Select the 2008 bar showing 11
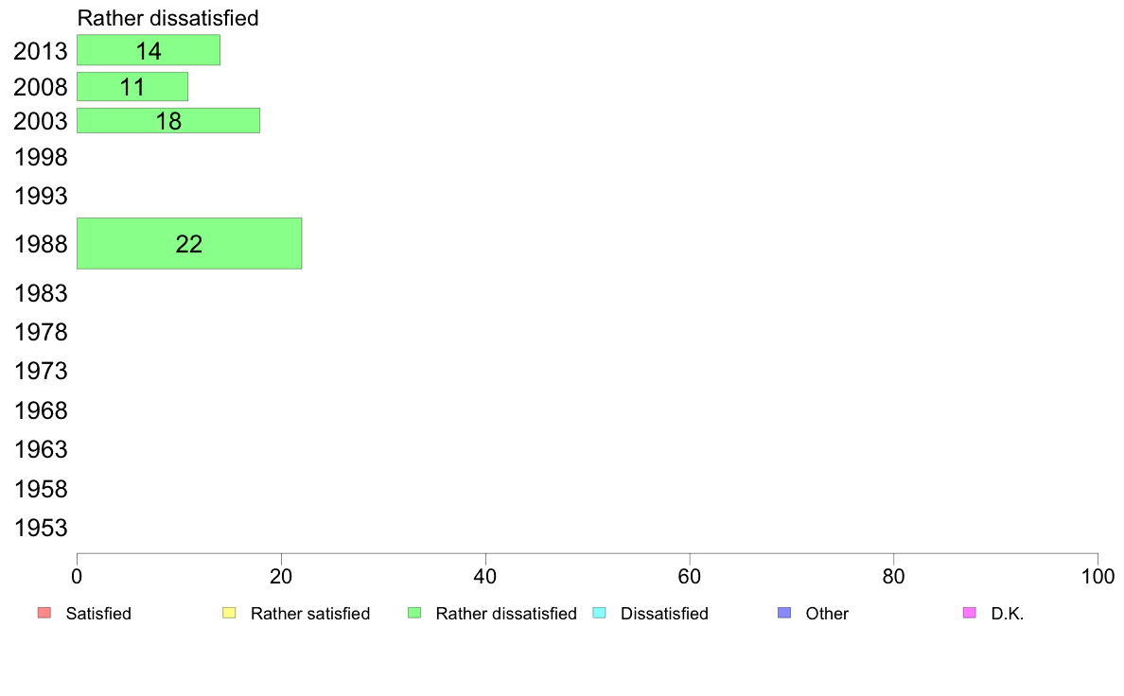1124x696 pixels. (x=132, y=87)
